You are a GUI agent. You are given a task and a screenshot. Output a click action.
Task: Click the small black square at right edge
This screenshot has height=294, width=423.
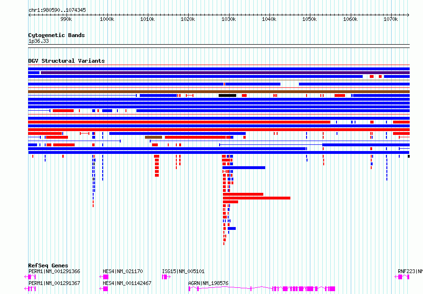[409, 156]
